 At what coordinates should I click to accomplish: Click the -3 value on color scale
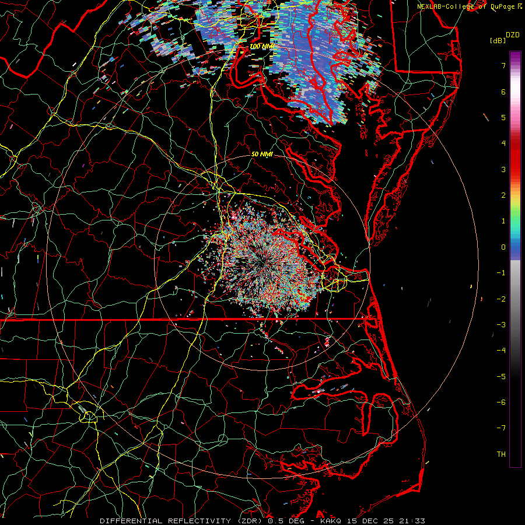click(x=501, y=325)
